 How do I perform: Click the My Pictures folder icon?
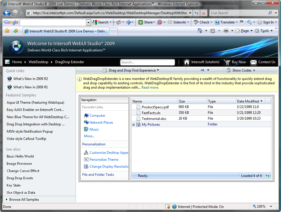pos(139,124)
